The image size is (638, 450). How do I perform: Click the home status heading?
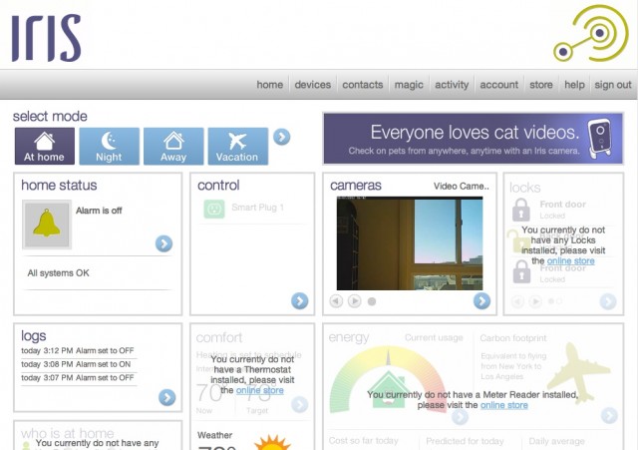coord(59,186)
